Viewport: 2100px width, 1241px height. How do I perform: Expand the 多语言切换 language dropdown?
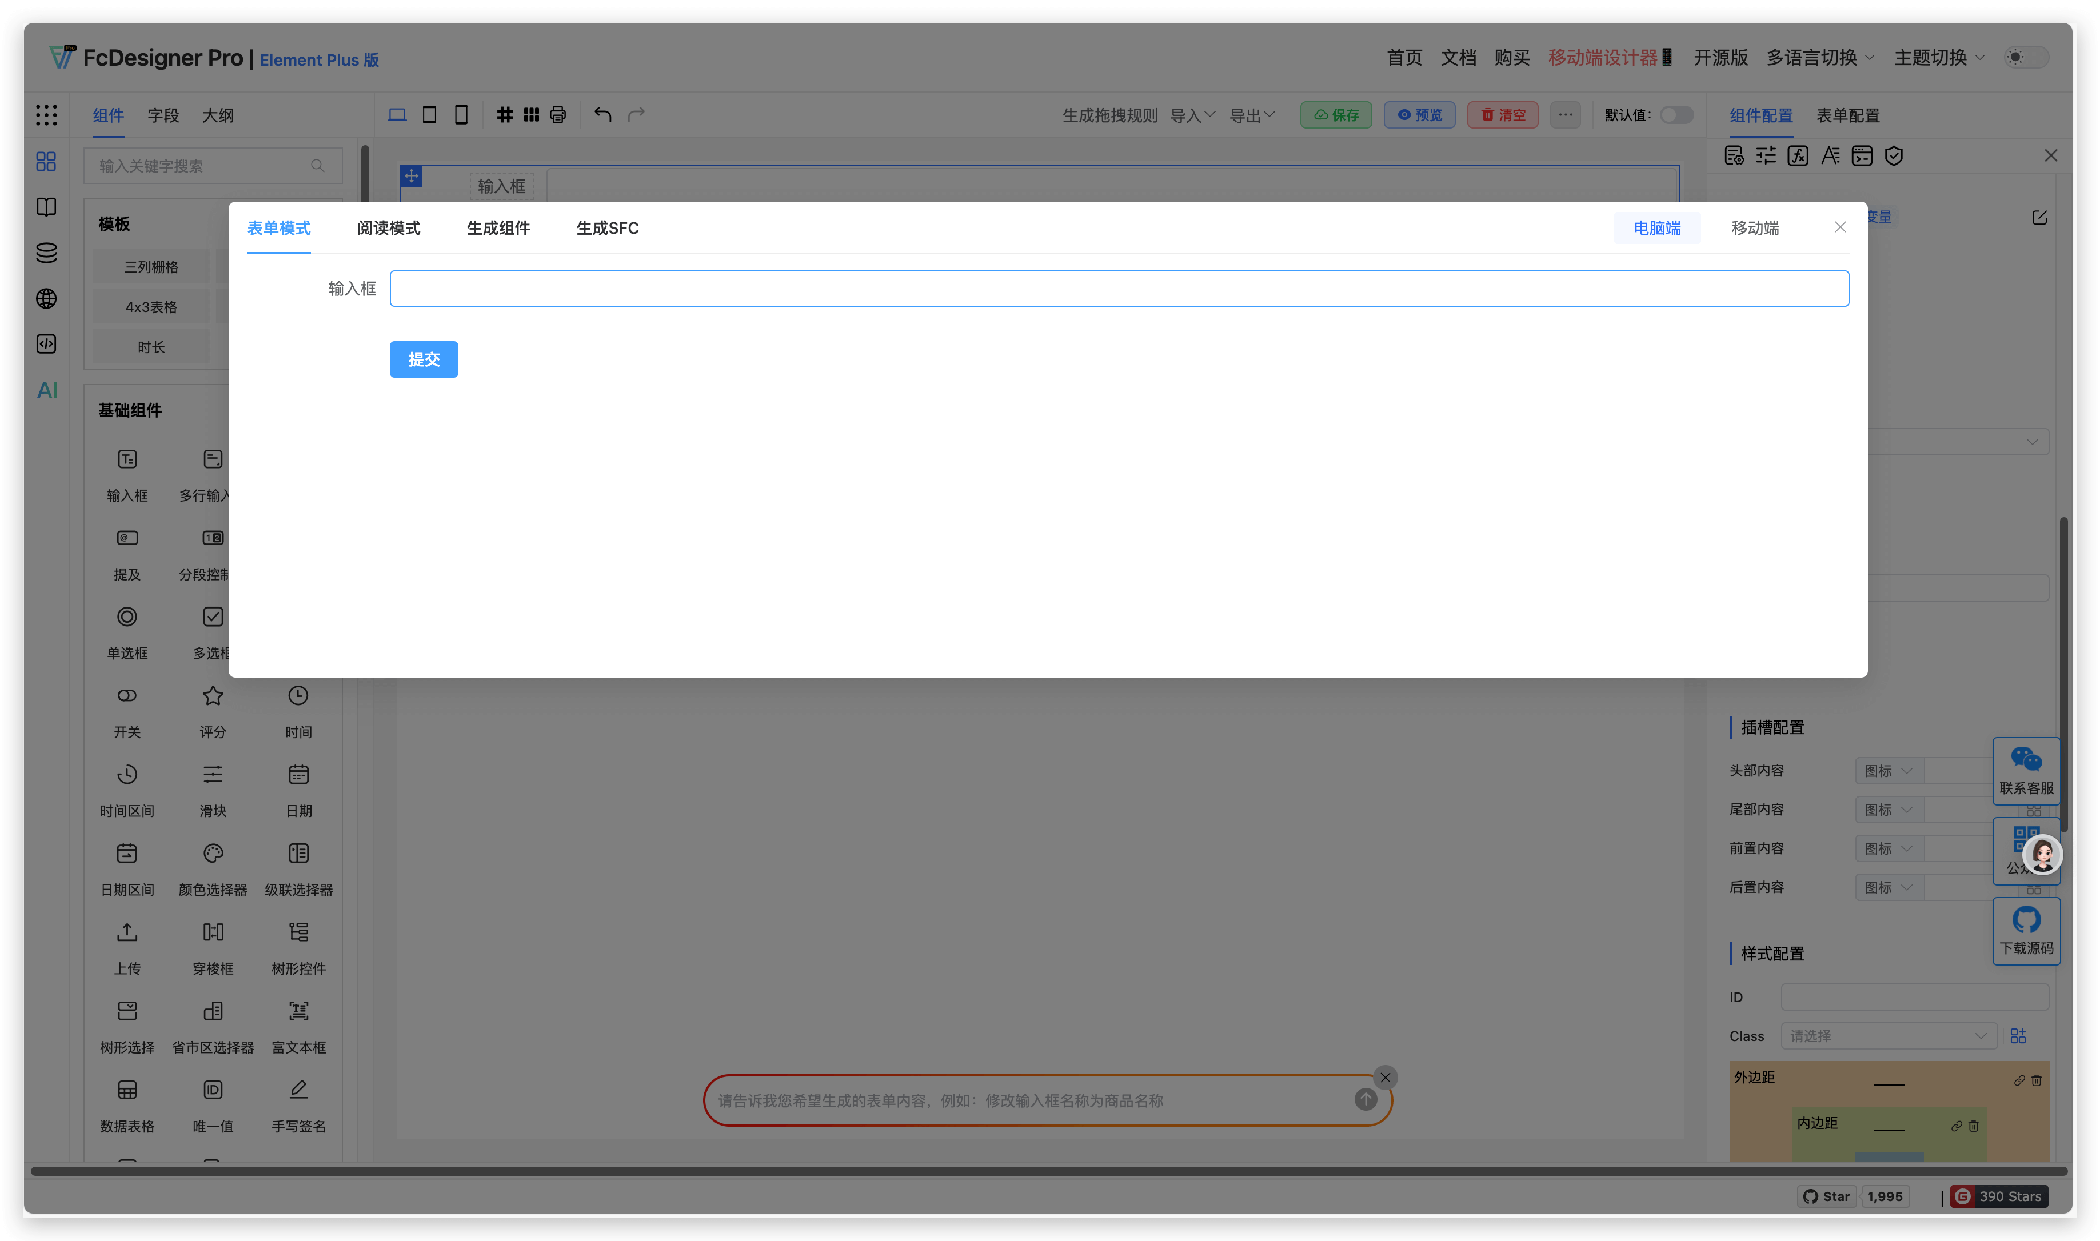(x=1820, y=57)
